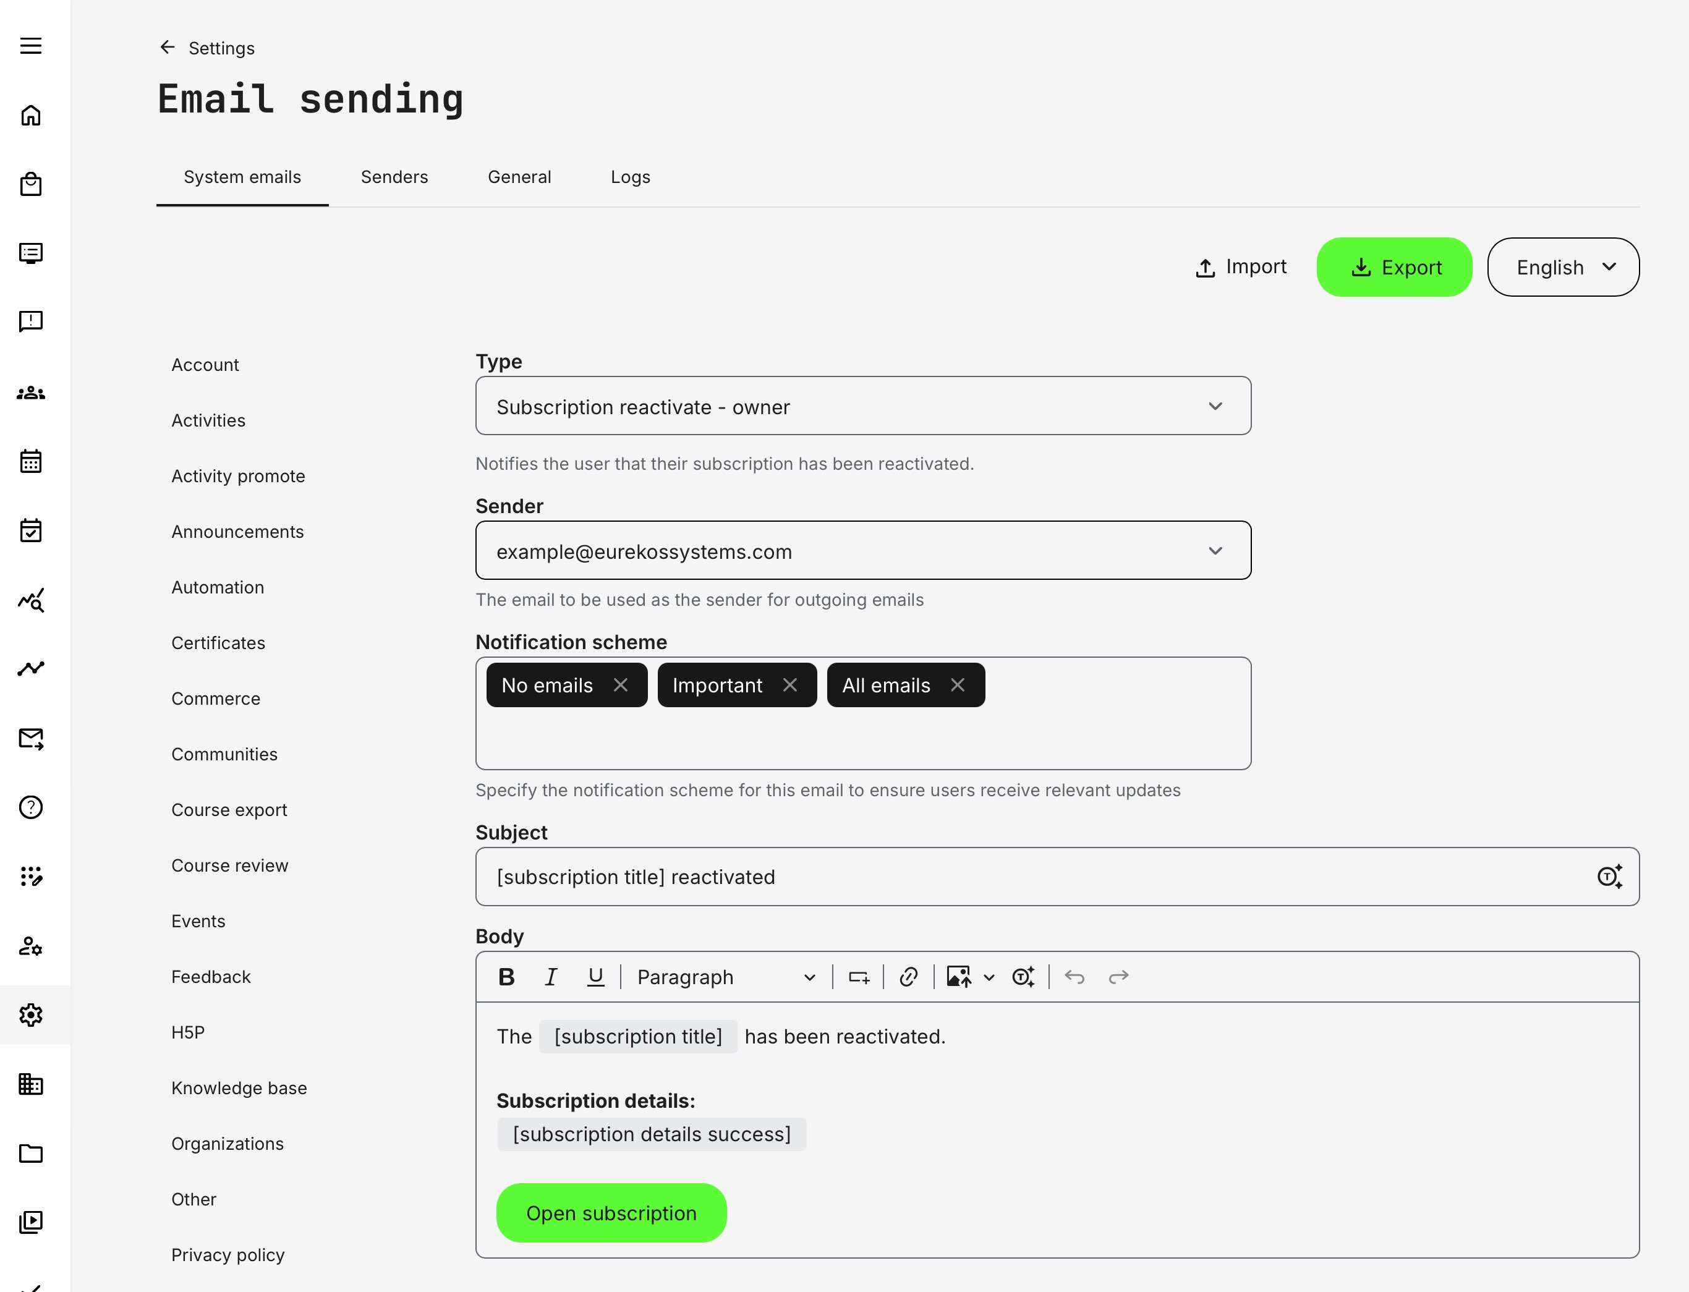Click into the Subject input field

tap(1031, 877)
